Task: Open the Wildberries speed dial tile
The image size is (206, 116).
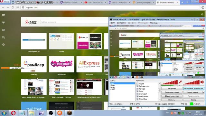Action: click(x=61, y=64)
